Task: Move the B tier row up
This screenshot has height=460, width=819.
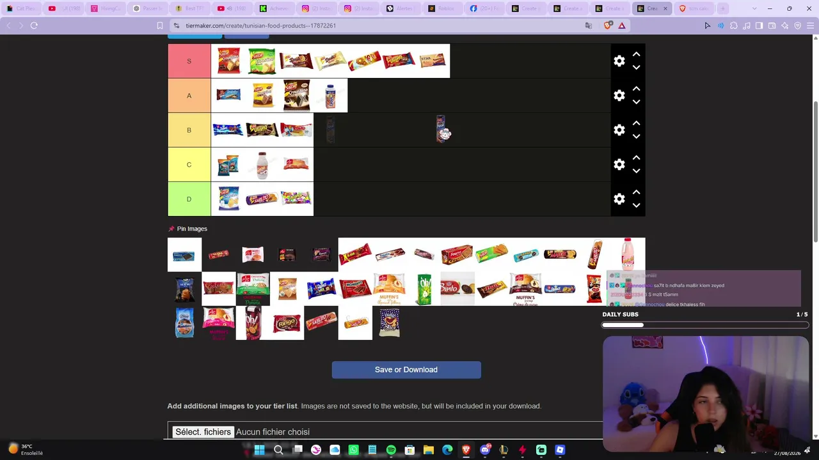Action: tap(636, 123)
